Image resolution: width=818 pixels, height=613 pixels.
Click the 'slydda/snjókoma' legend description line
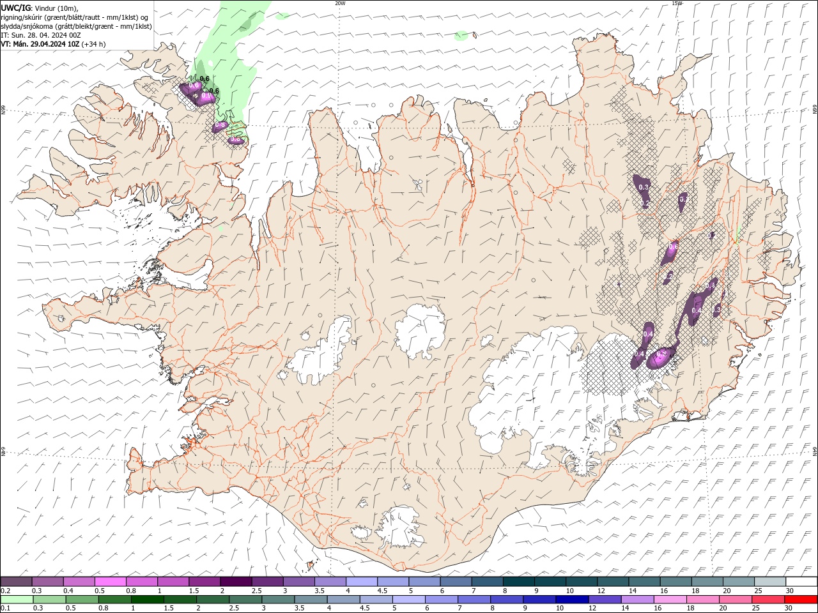click(77, 26)
